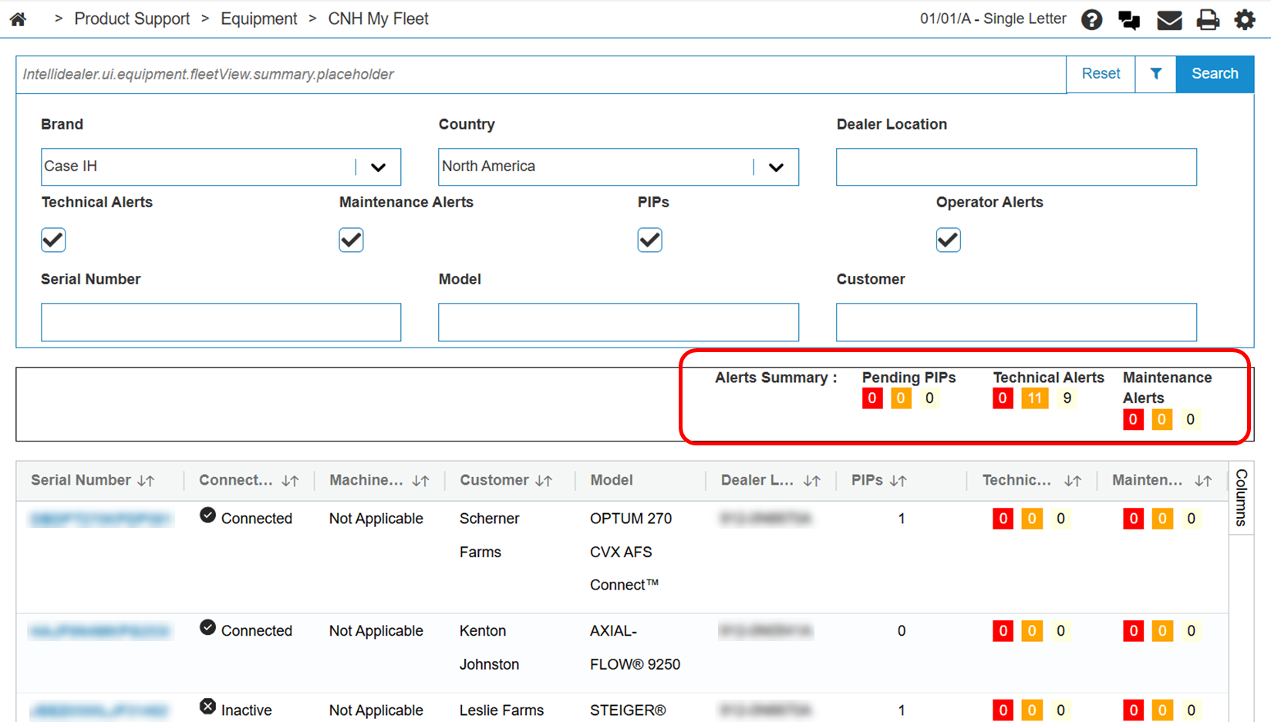The width and height of the screenshot is (1271, 722).
Task: Open the chat messages icon
Action: click(1129, 20)
